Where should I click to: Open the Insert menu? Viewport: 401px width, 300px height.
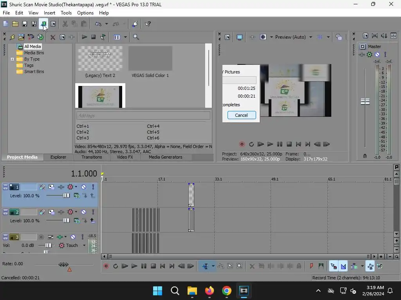click(x=49, y=13)
